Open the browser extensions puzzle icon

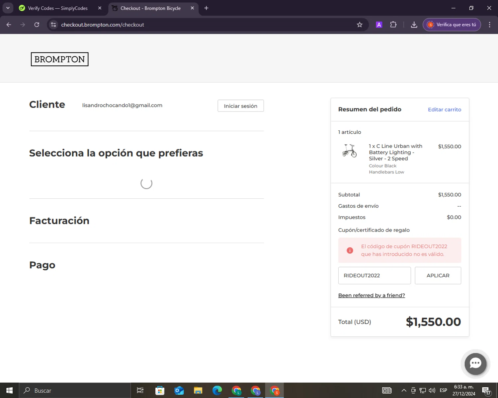[393, 25]
